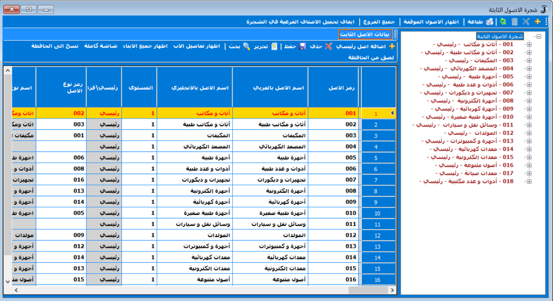
Task: Expand tree node 001 أثاث و مكاتب
Action: (x=529, y=44)
